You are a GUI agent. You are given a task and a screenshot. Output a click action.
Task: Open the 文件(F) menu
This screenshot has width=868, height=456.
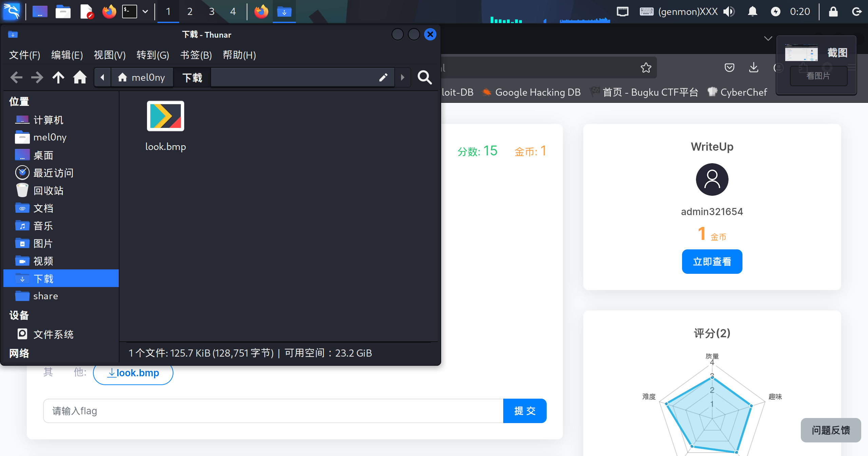[24, 55]
